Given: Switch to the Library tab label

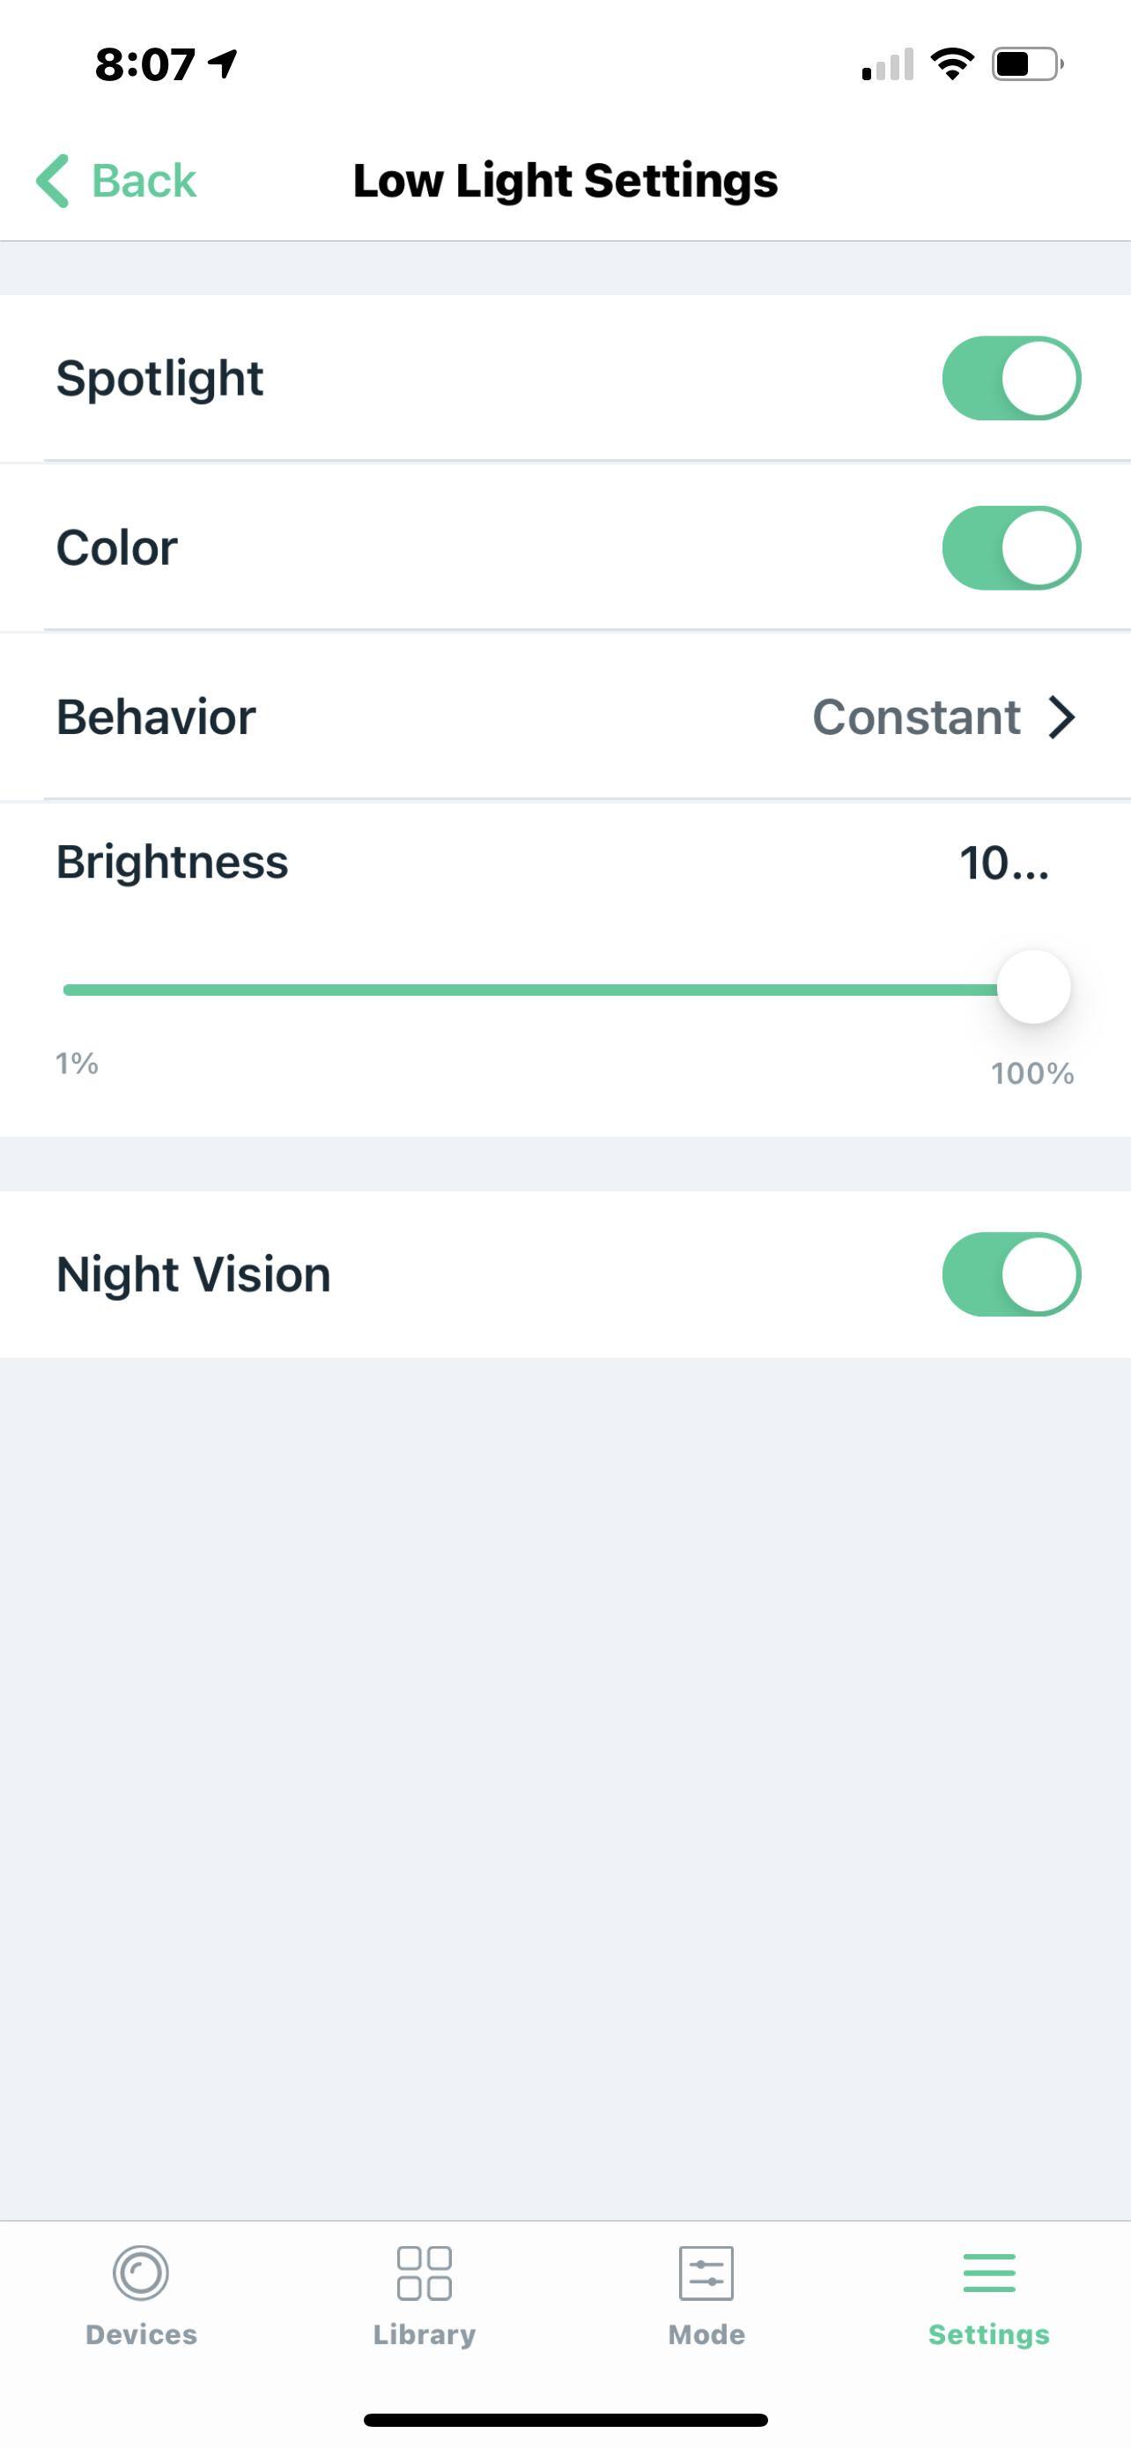Looking at the screenshot, I should pyautogui.click(x=424, y=2334).
